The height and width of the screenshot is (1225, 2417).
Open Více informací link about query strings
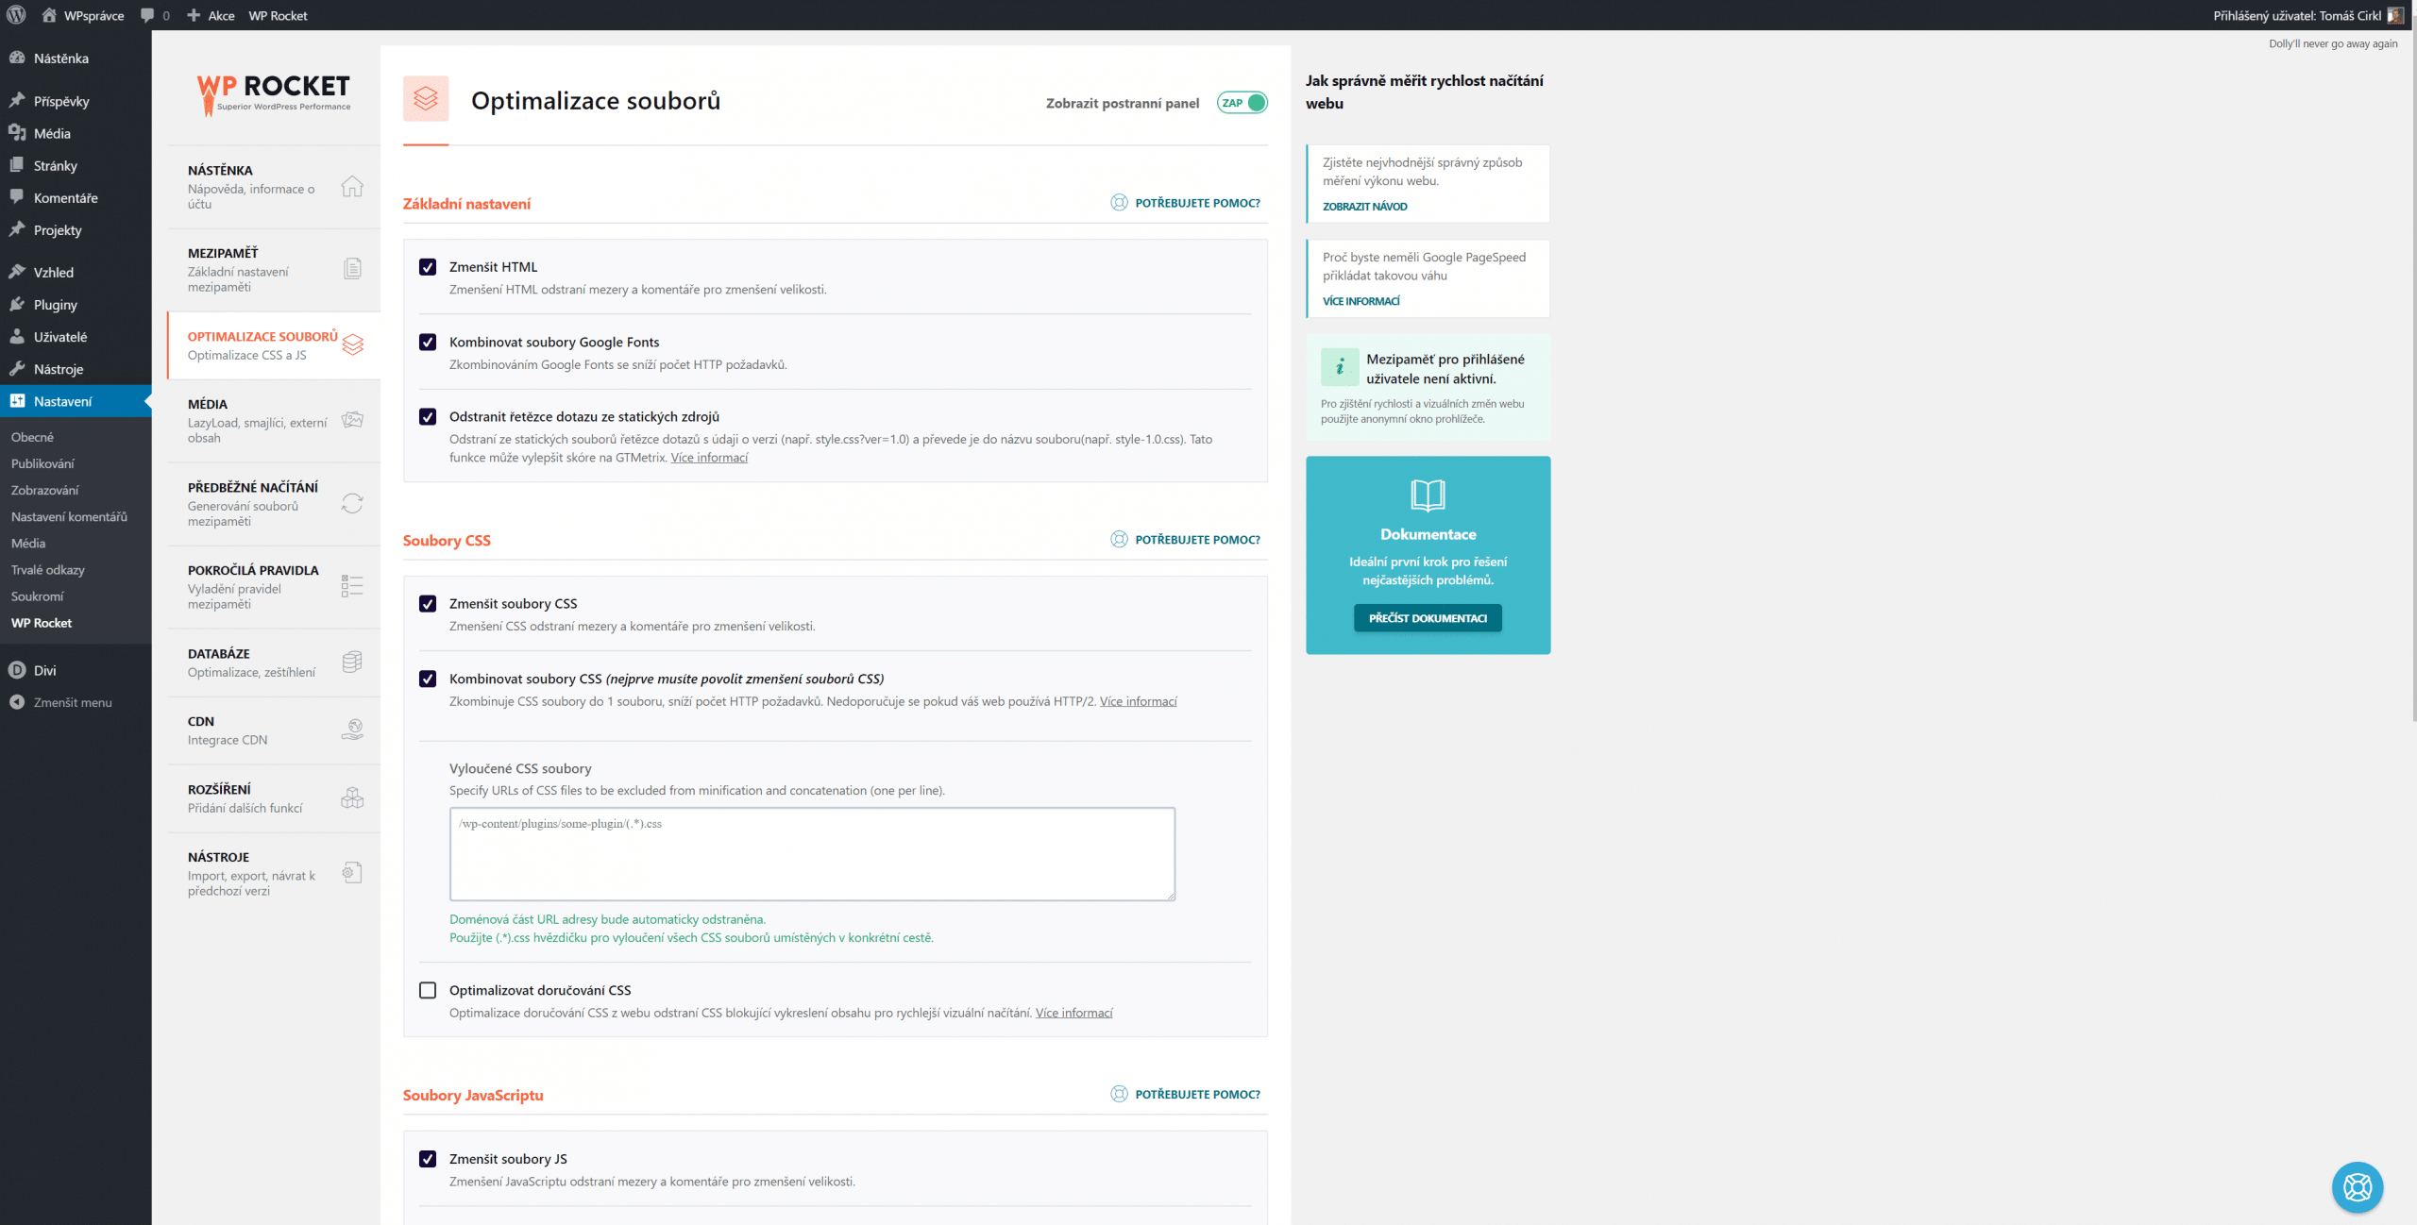tap(709, 458)
